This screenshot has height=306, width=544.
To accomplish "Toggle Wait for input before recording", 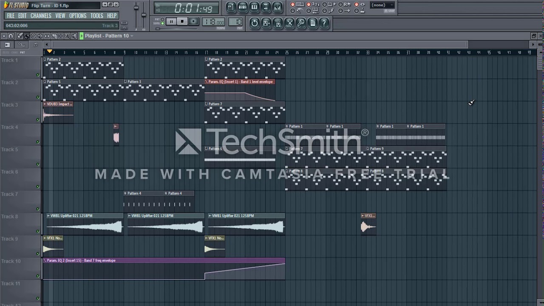I will 309,11.
